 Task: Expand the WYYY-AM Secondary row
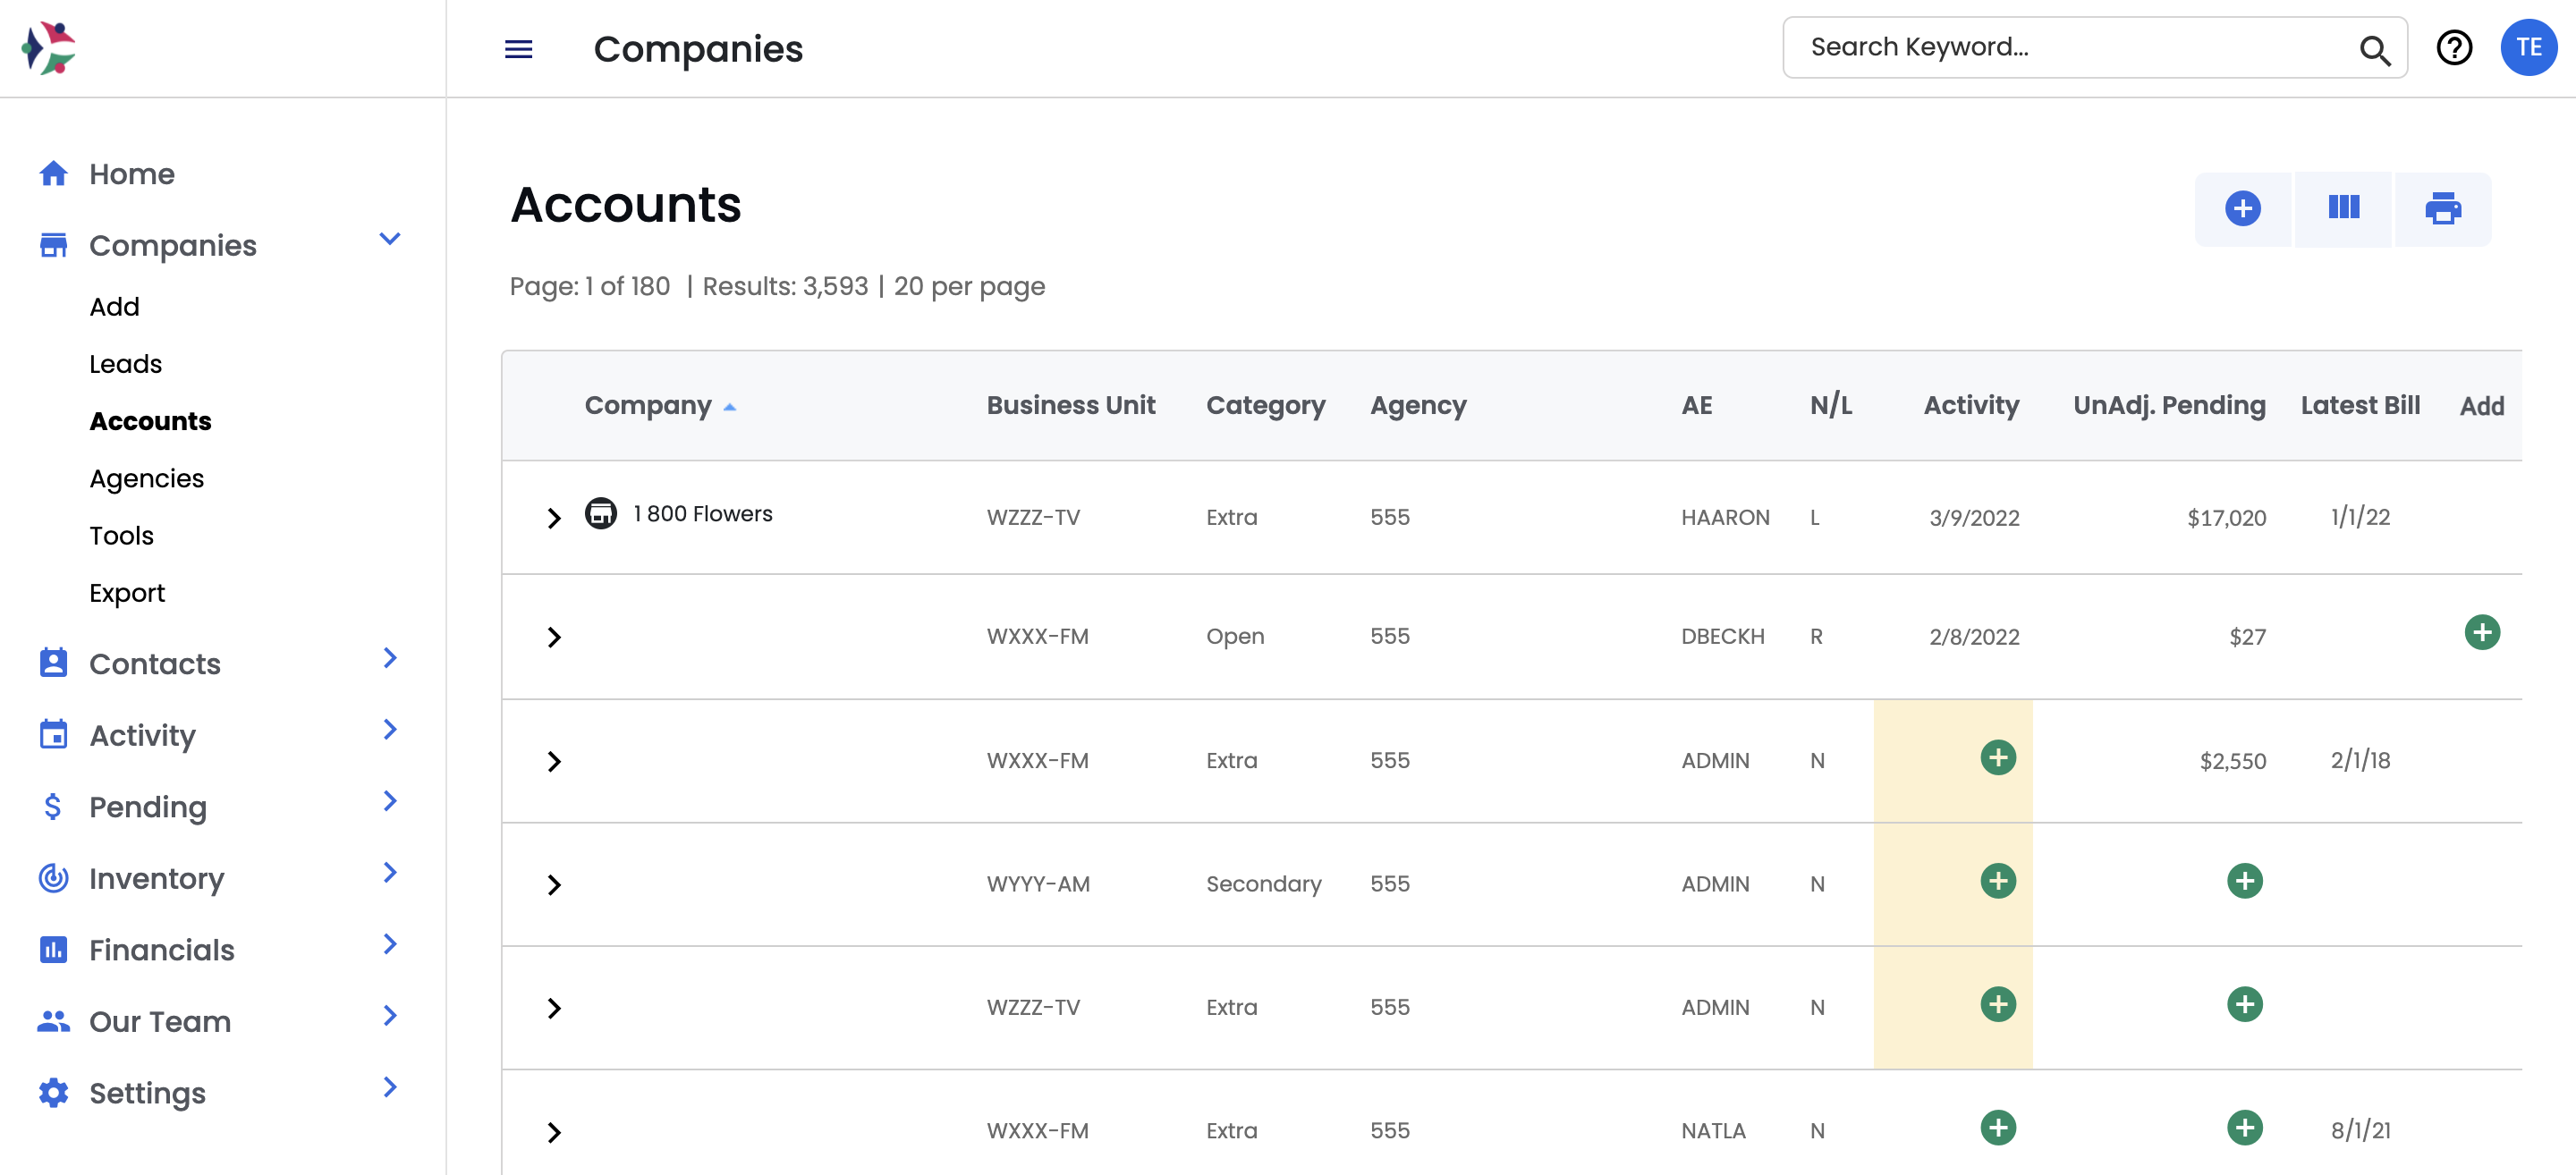554,885
